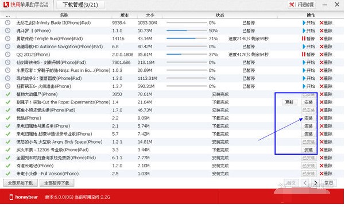Click the green checkmark beside 优酷

tap(8, 118)
